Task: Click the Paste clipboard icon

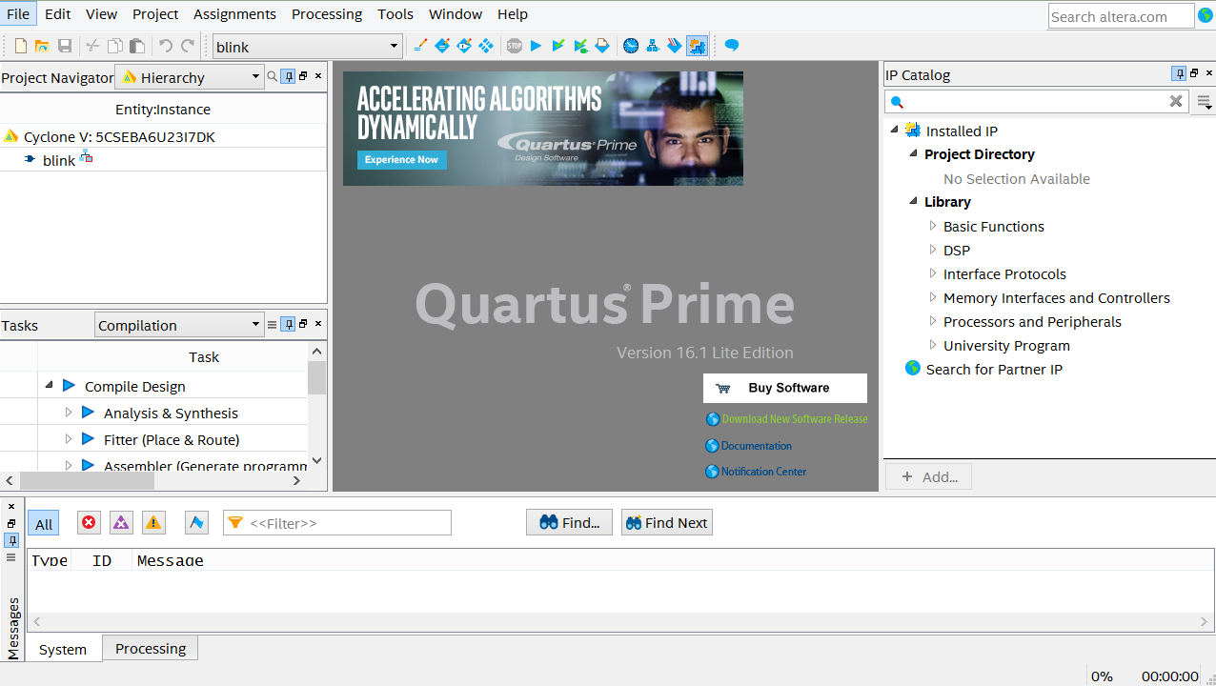Action: 137,46
